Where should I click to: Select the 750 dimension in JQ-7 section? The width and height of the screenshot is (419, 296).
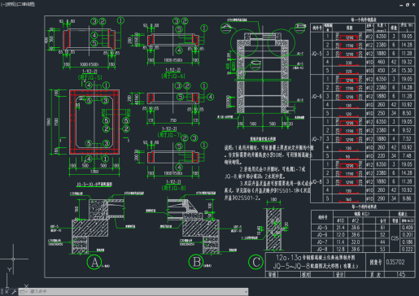pos(173,120)
